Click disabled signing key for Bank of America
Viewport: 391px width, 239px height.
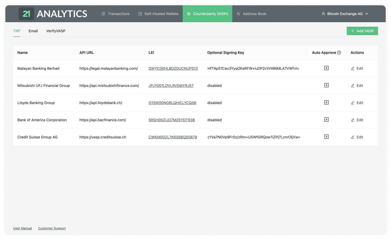click(x=214, y=120)
